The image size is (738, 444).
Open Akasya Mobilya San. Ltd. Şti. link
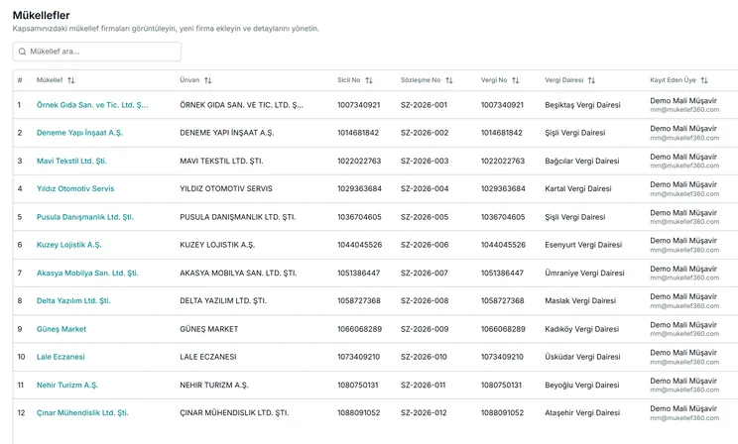pos(87,273)
